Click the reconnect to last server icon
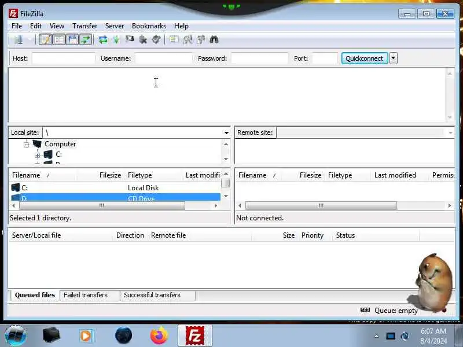The height and width of the screenshot is (347, 463). click(x=156, y=39)
